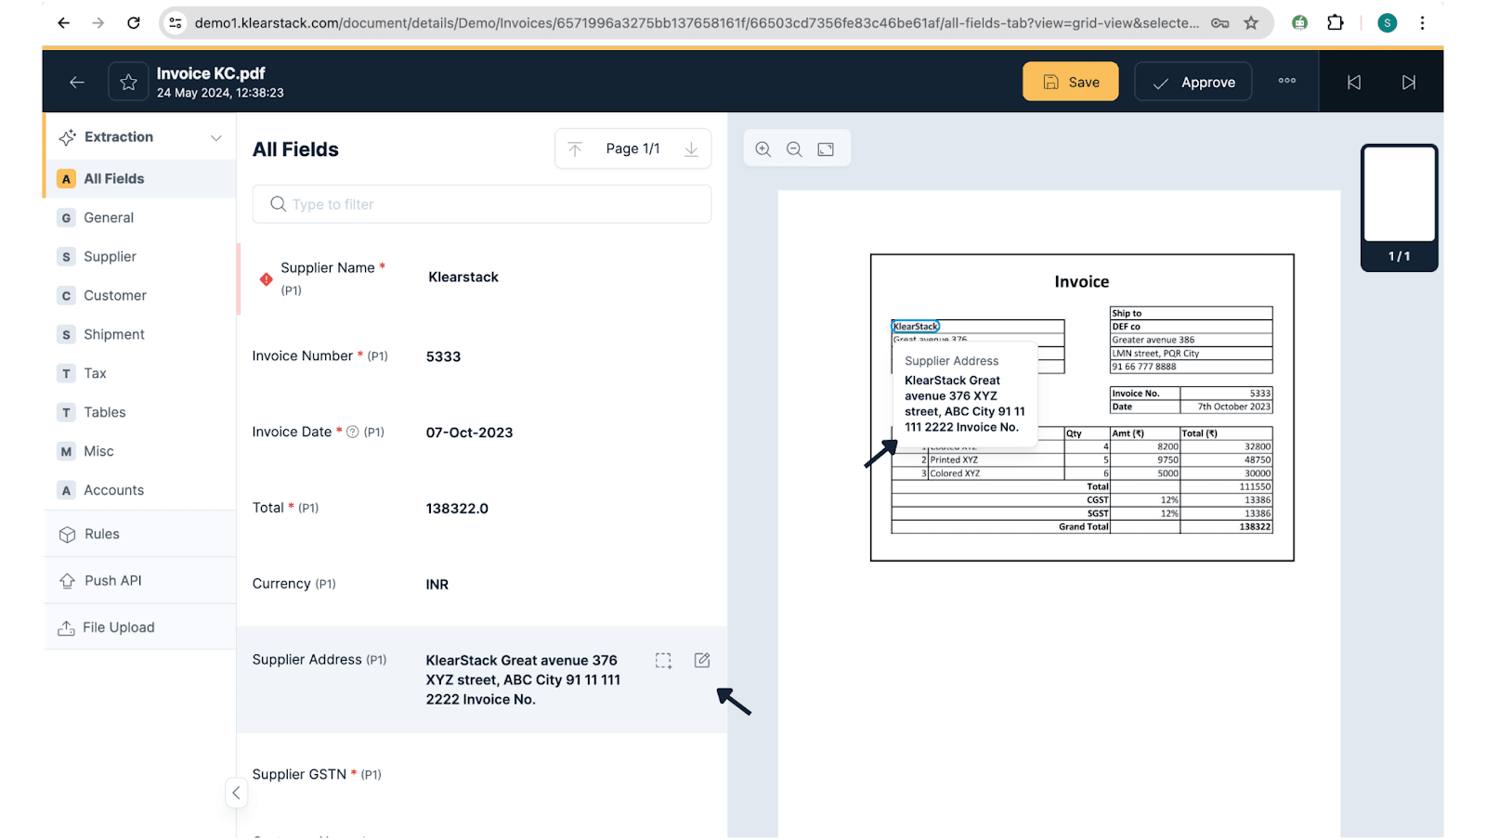Click the Type to filter field
The height and width of the screenshot is (840, 1486).
pos(482,204)
